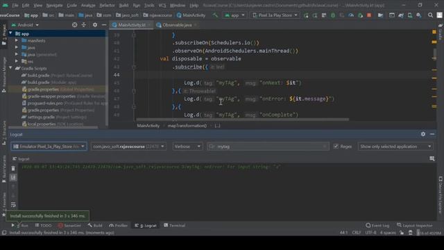Toggle code fold at line 46
Screen dimensions: 444x250
[134, 91]
